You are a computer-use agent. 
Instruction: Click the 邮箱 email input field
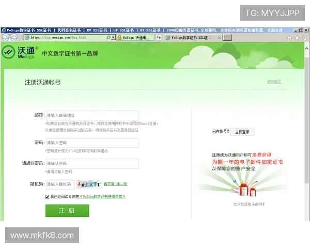[92, 115]
